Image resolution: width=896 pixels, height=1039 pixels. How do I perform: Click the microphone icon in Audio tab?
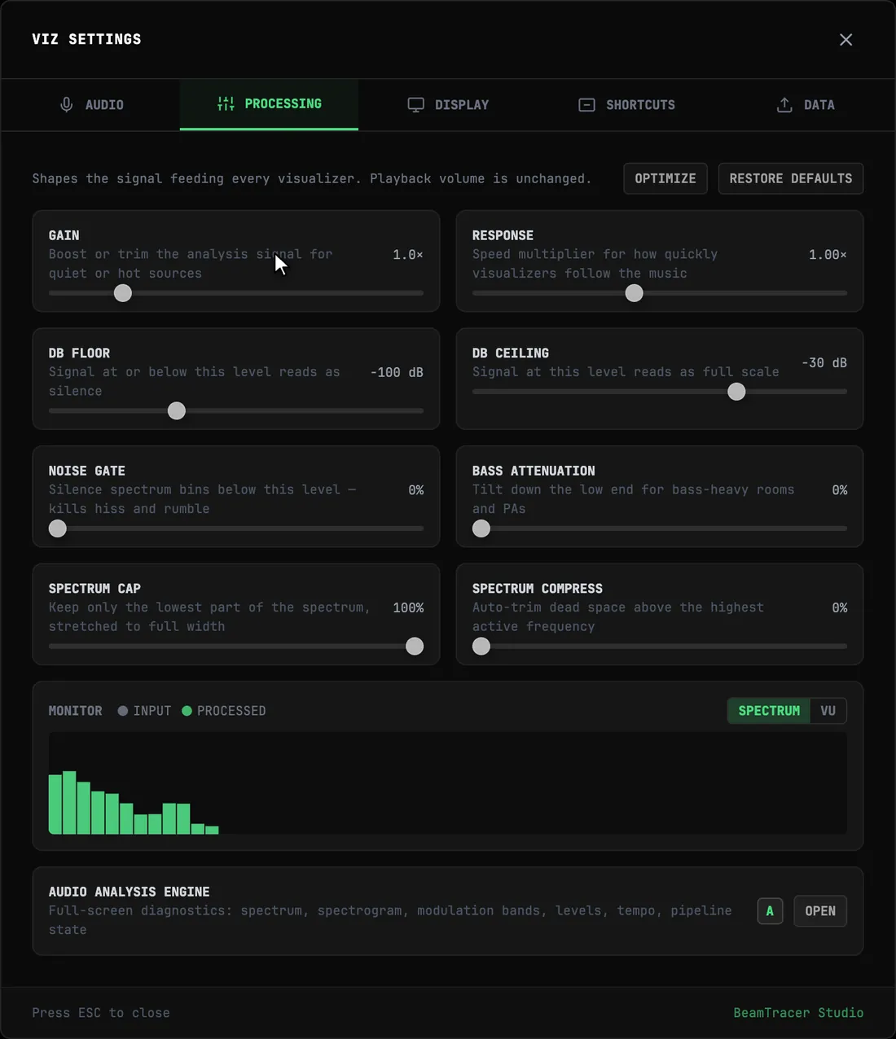[67, 104]
